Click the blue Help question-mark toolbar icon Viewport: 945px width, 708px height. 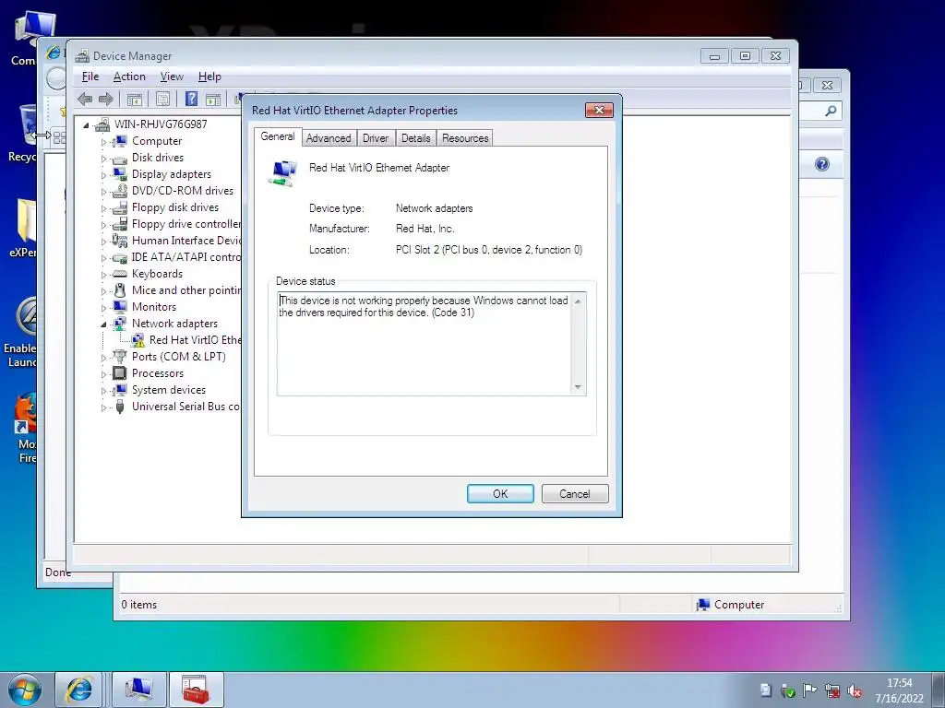(x=191, y=99)
